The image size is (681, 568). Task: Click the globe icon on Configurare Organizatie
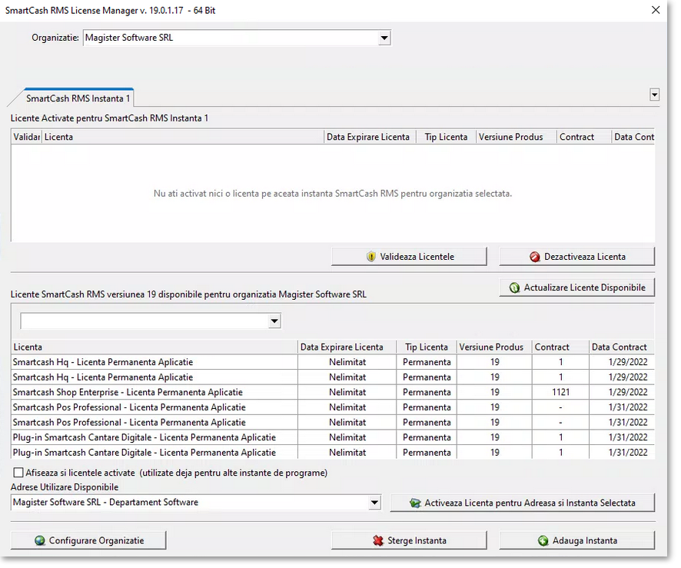click(40, 540)
